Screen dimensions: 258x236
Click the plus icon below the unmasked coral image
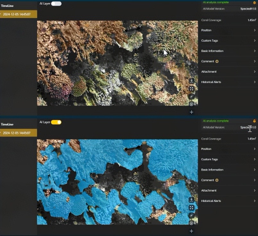click(192, 112)
